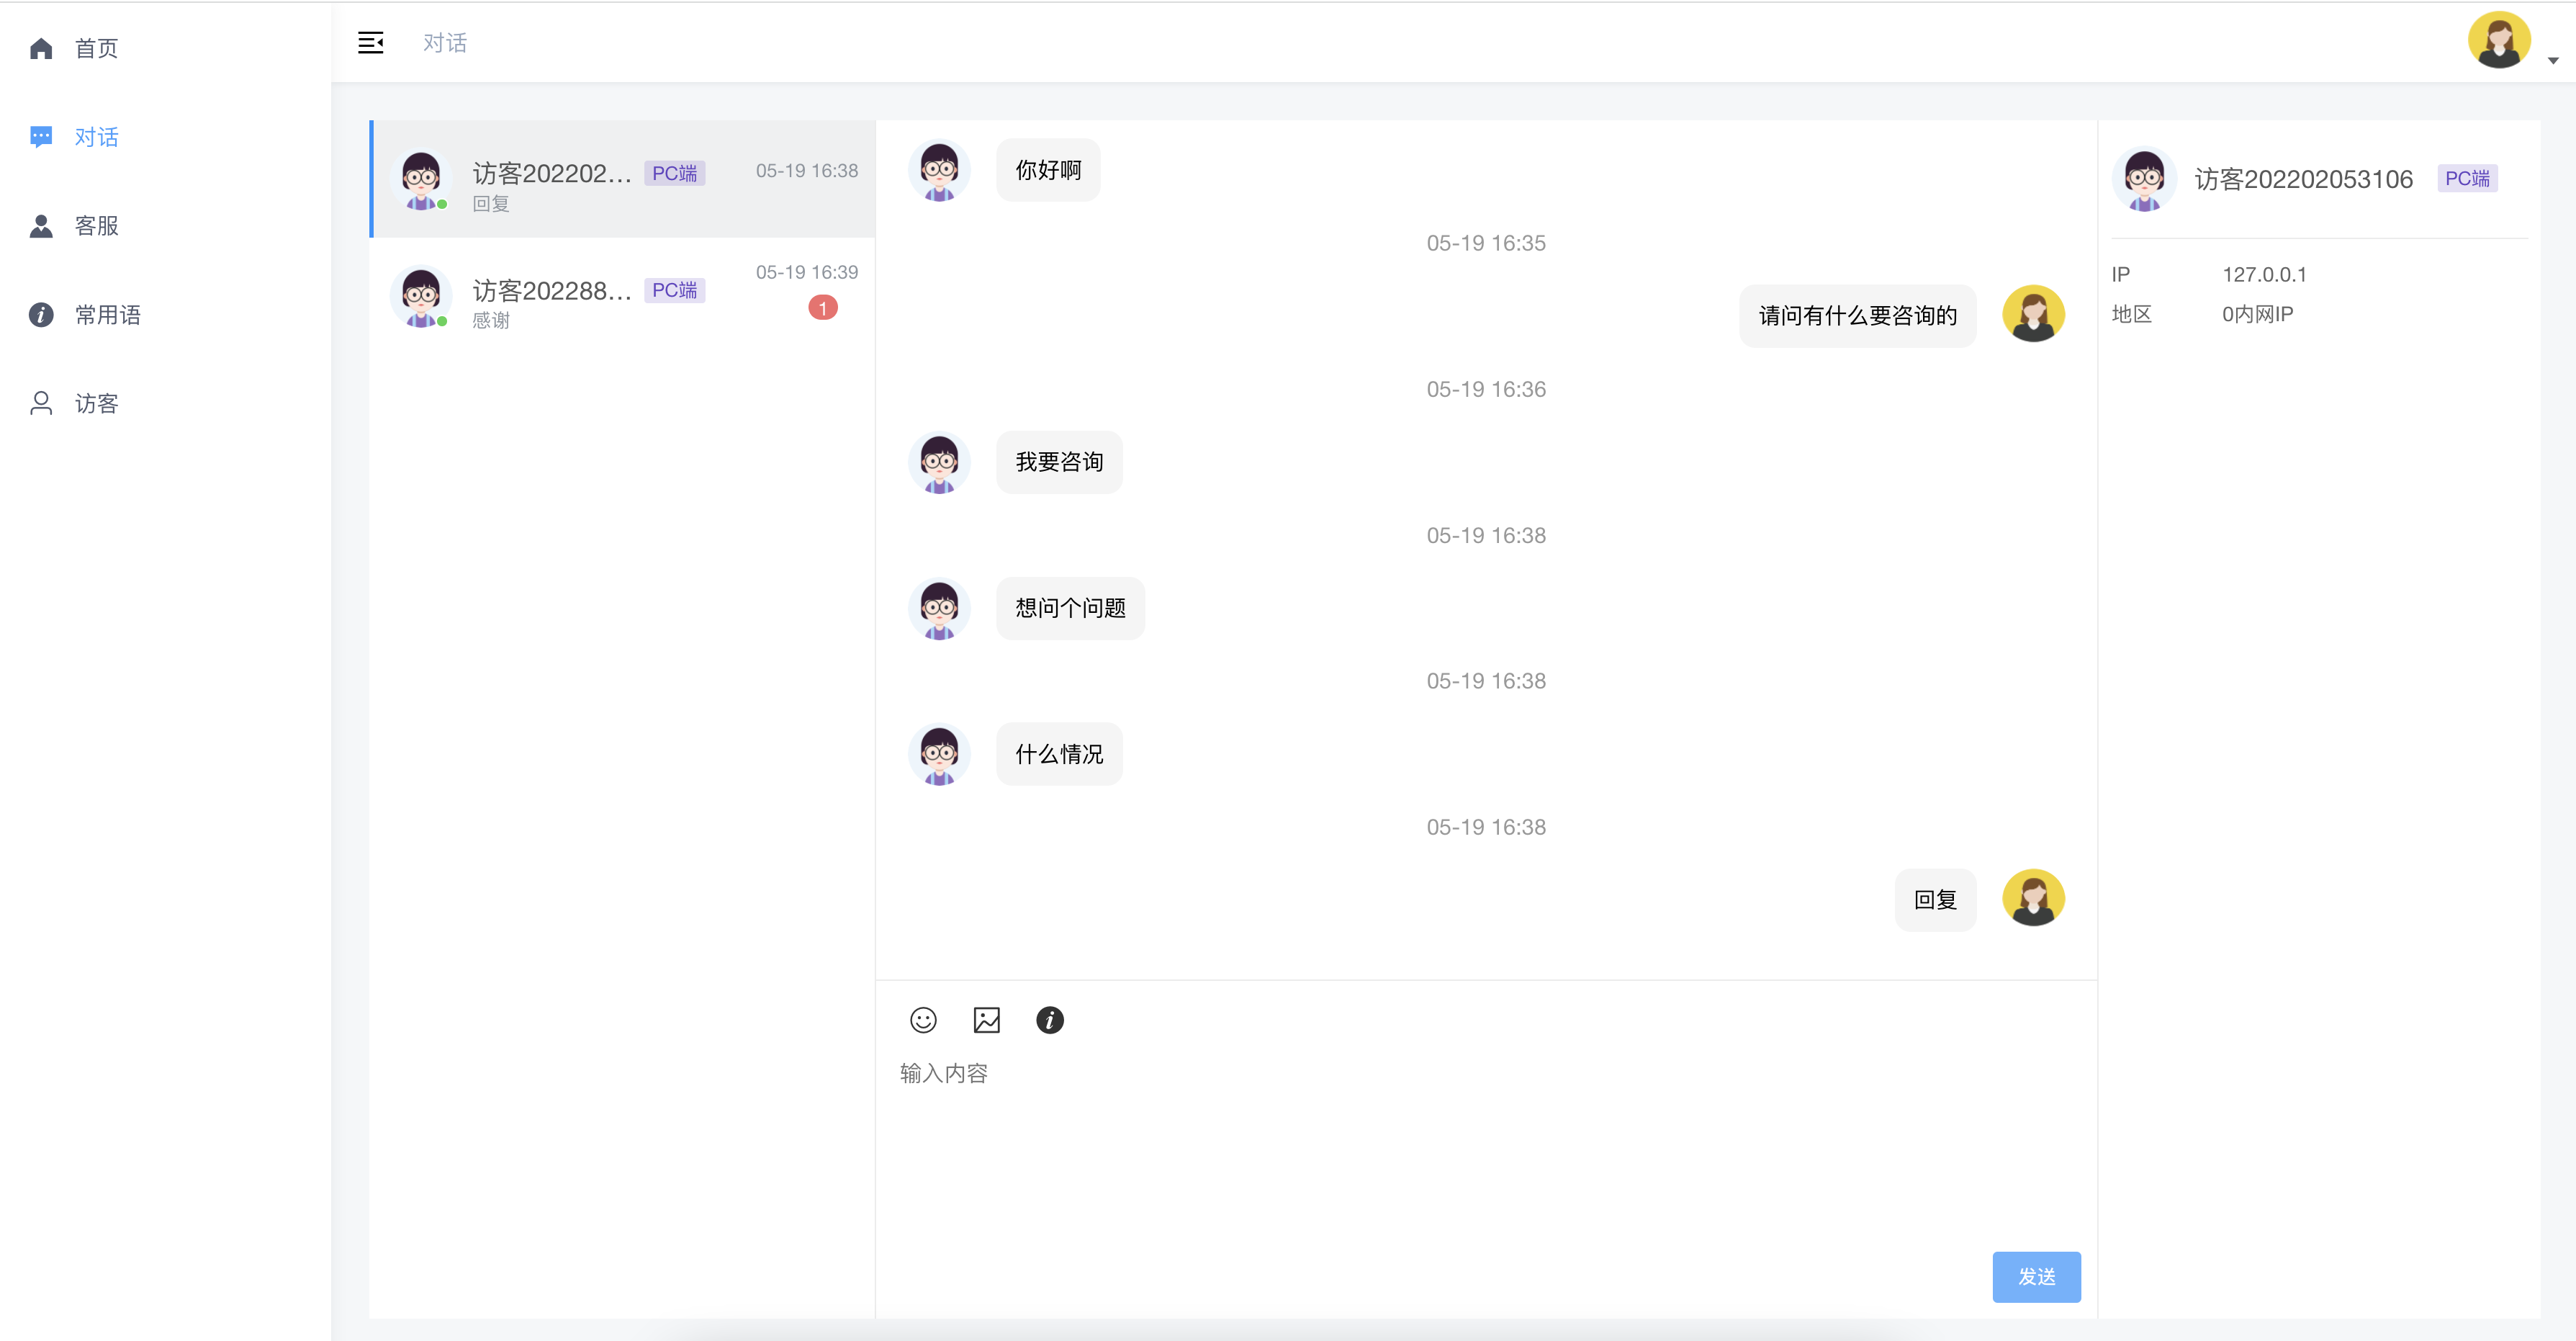Screen dimensions: 2576x1341
Task: Click the chat bubble icon in sidebar
Action: click(41, 137)
